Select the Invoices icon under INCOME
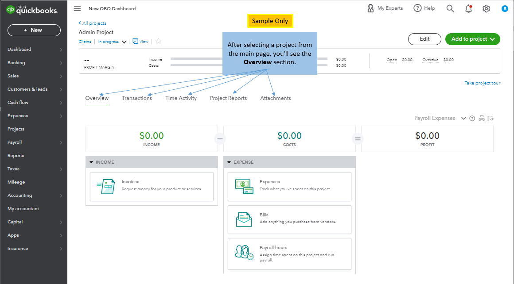The image size is (514, 284). point(107,186)
